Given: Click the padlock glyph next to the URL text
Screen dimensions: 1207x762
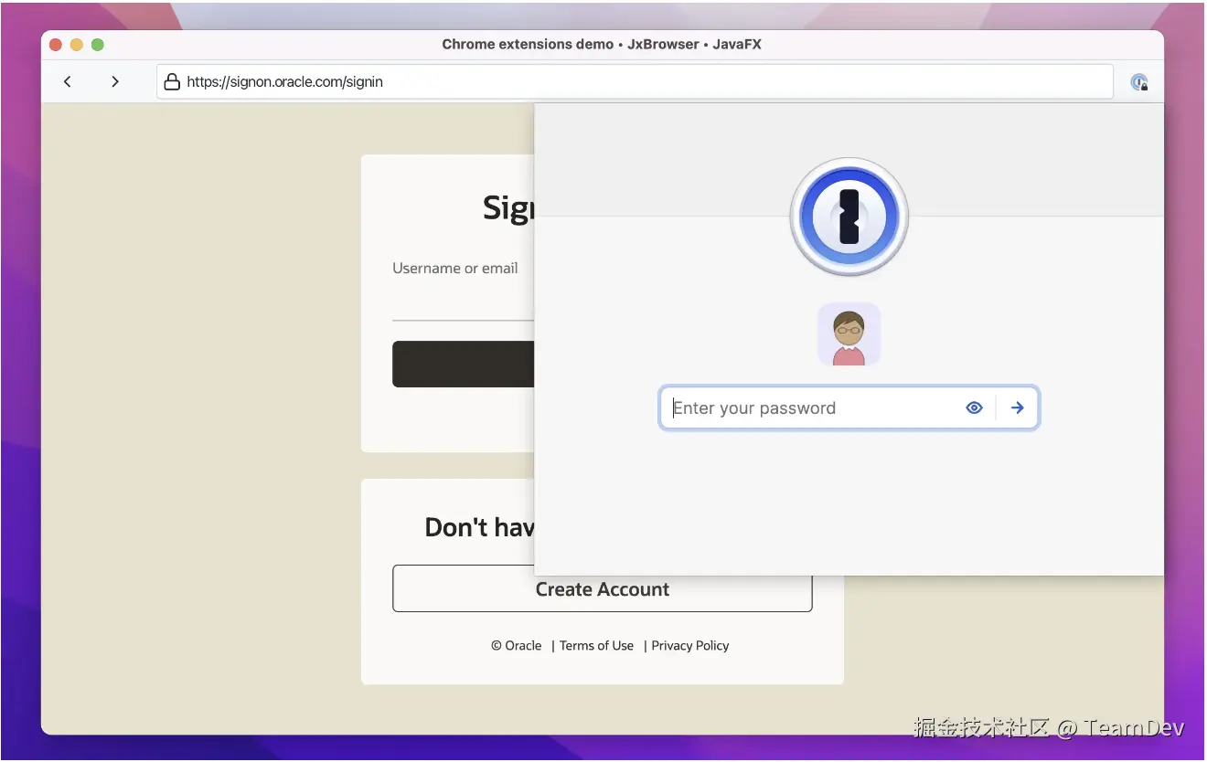Looking at the screenshot, I should point(172,81).
